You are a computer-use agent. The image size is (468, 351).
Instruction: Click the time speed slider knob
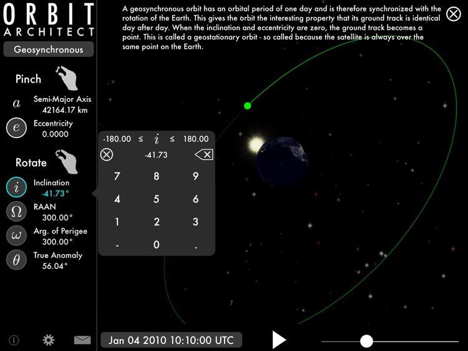(x=366, y=341)
